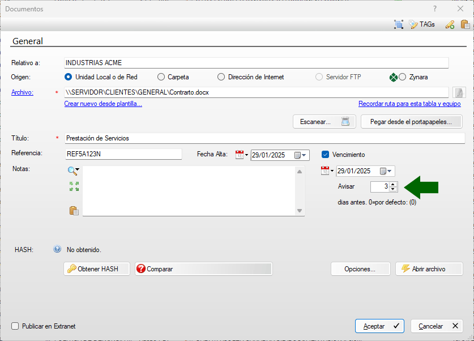Viewport: 474px width, 341px height.
Task: Click the Crear nuevo desde plantilla link
Action: tap(103, 104)
